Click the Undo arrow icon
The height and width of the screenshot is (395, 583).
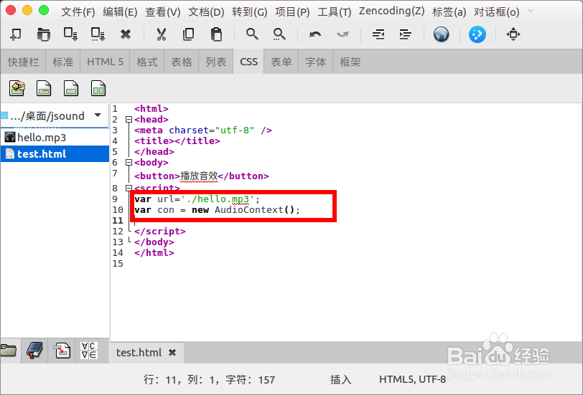(x=315, y=34)
